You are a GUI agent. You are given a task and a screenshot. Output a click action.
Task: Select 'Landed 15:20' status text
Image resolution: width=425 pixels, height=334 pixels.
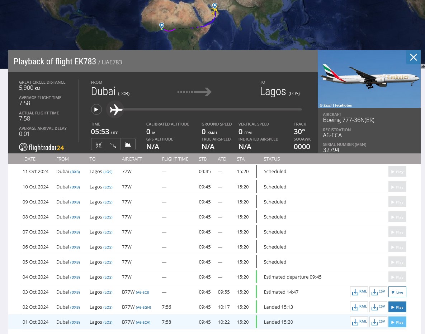pyautogui.click(x=278, y=322)
